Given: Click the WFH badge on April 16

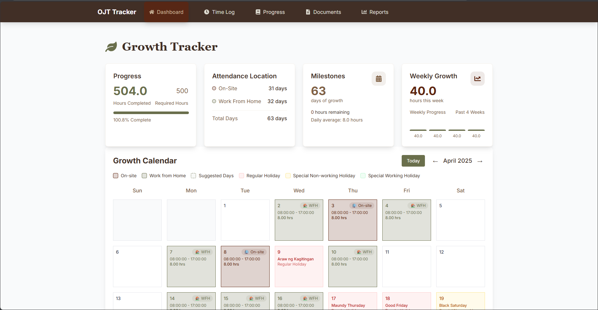Looking at the screenshot, I should 310,298.
